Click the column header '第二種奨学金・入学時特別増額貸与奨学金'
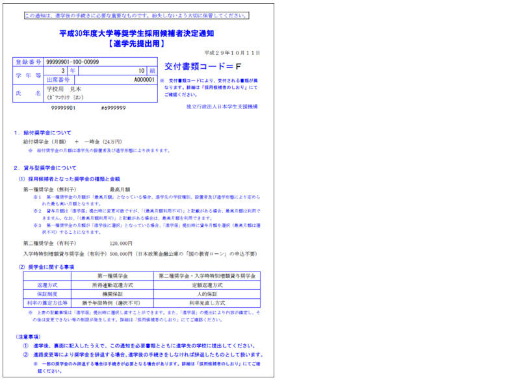The image size is (520, 380). click(207, 276)
